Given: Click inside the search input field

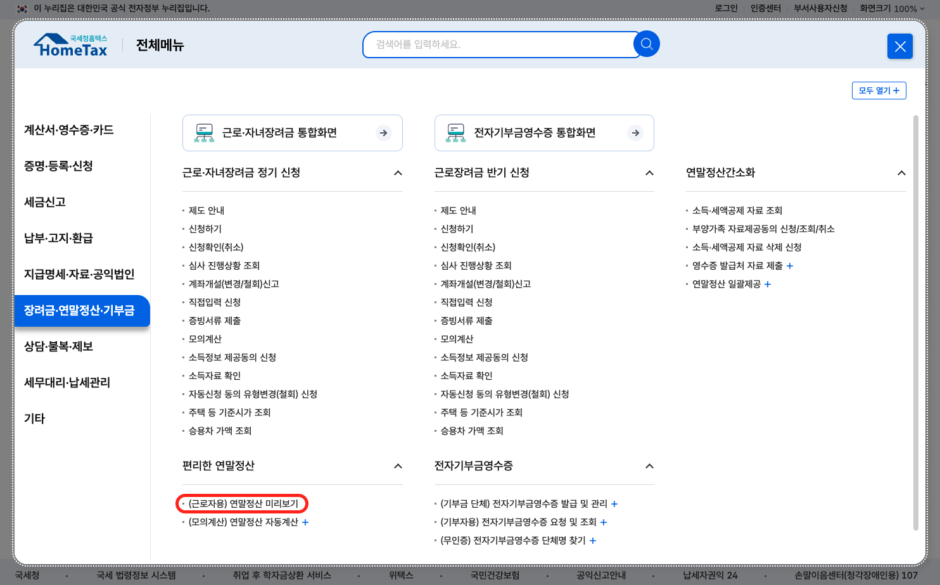Looking at the screenshot, I should [500, 44].
